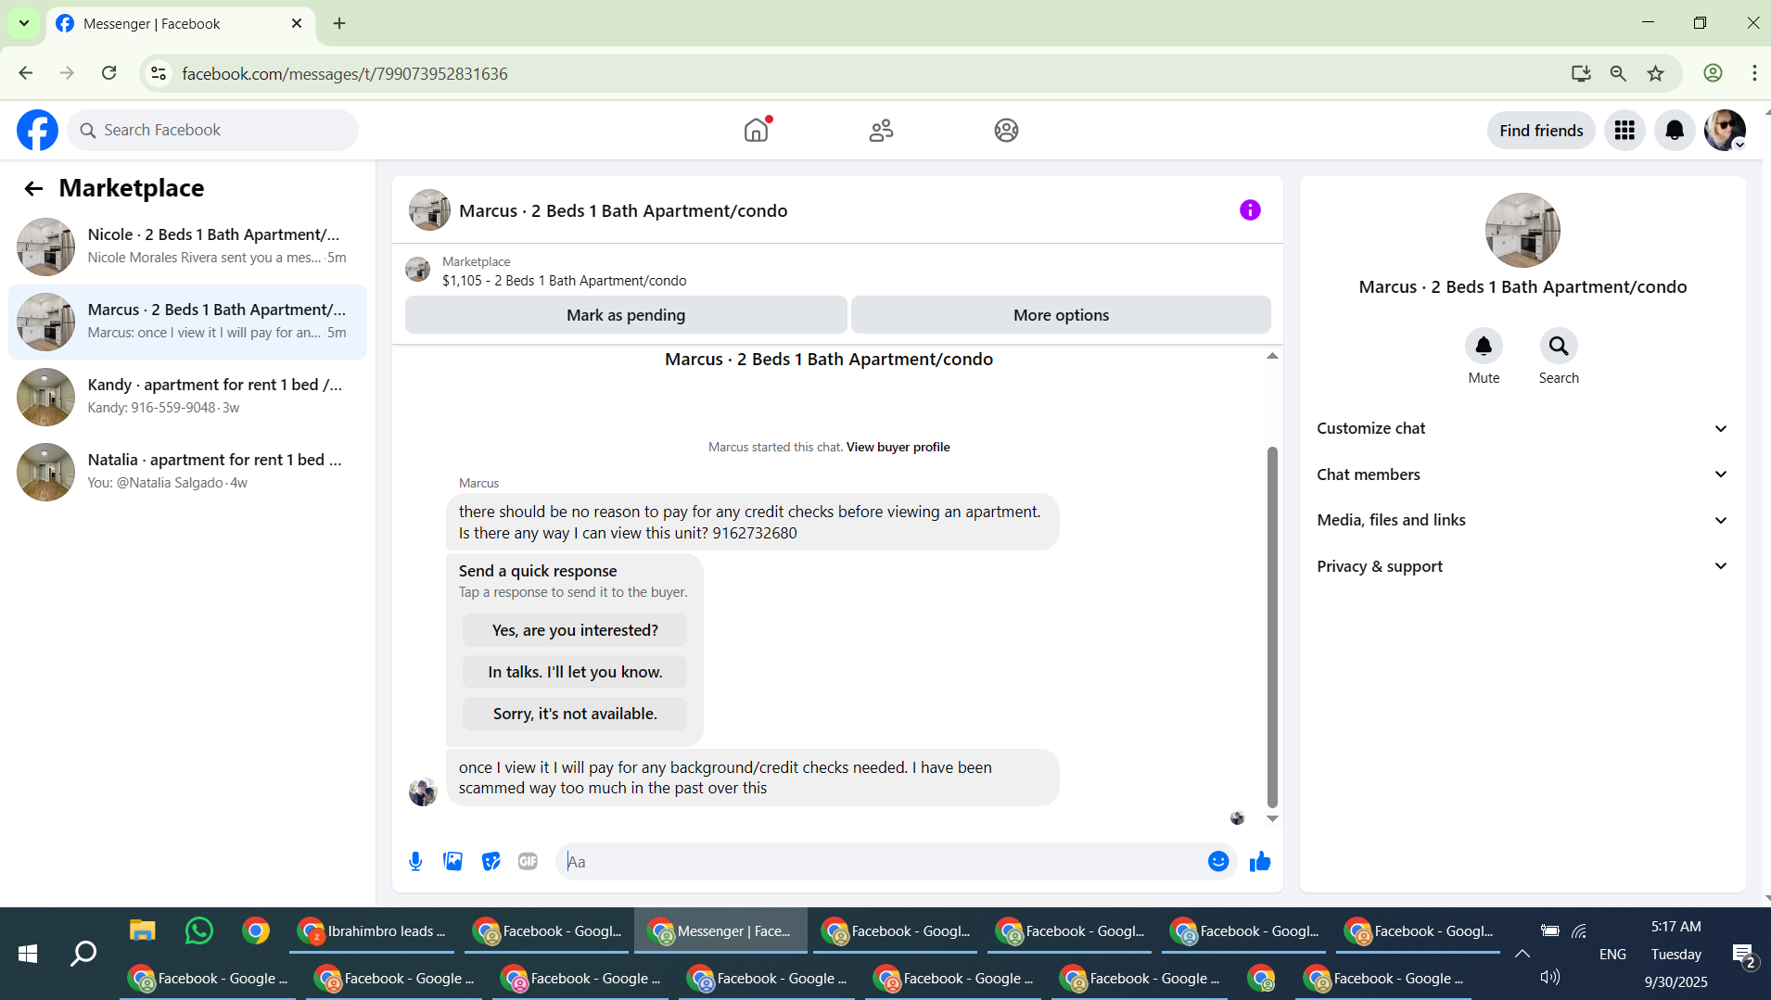Click the Find friends button
The width and height of the screenshot is (1771, 1000).
pyautogui.click(x=1541, y=131)
